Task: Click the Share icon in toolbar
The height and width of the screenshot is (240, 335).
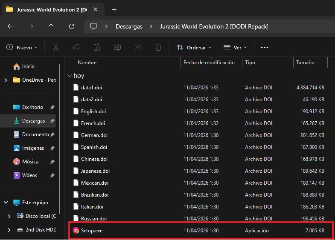Action: (x=138, y=47)
